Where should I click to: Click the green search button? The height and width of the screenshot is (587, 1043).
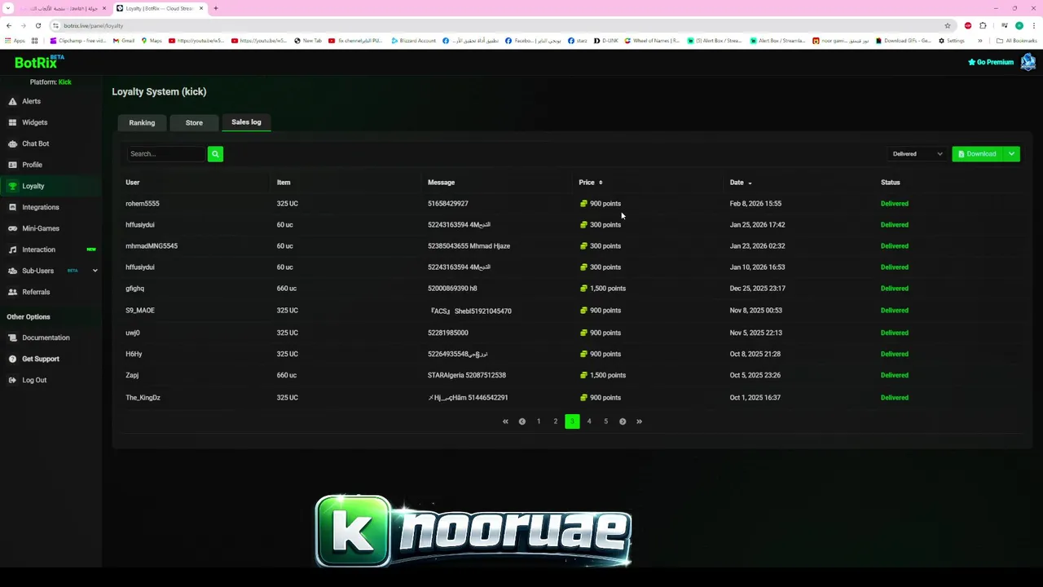point(215,153)
